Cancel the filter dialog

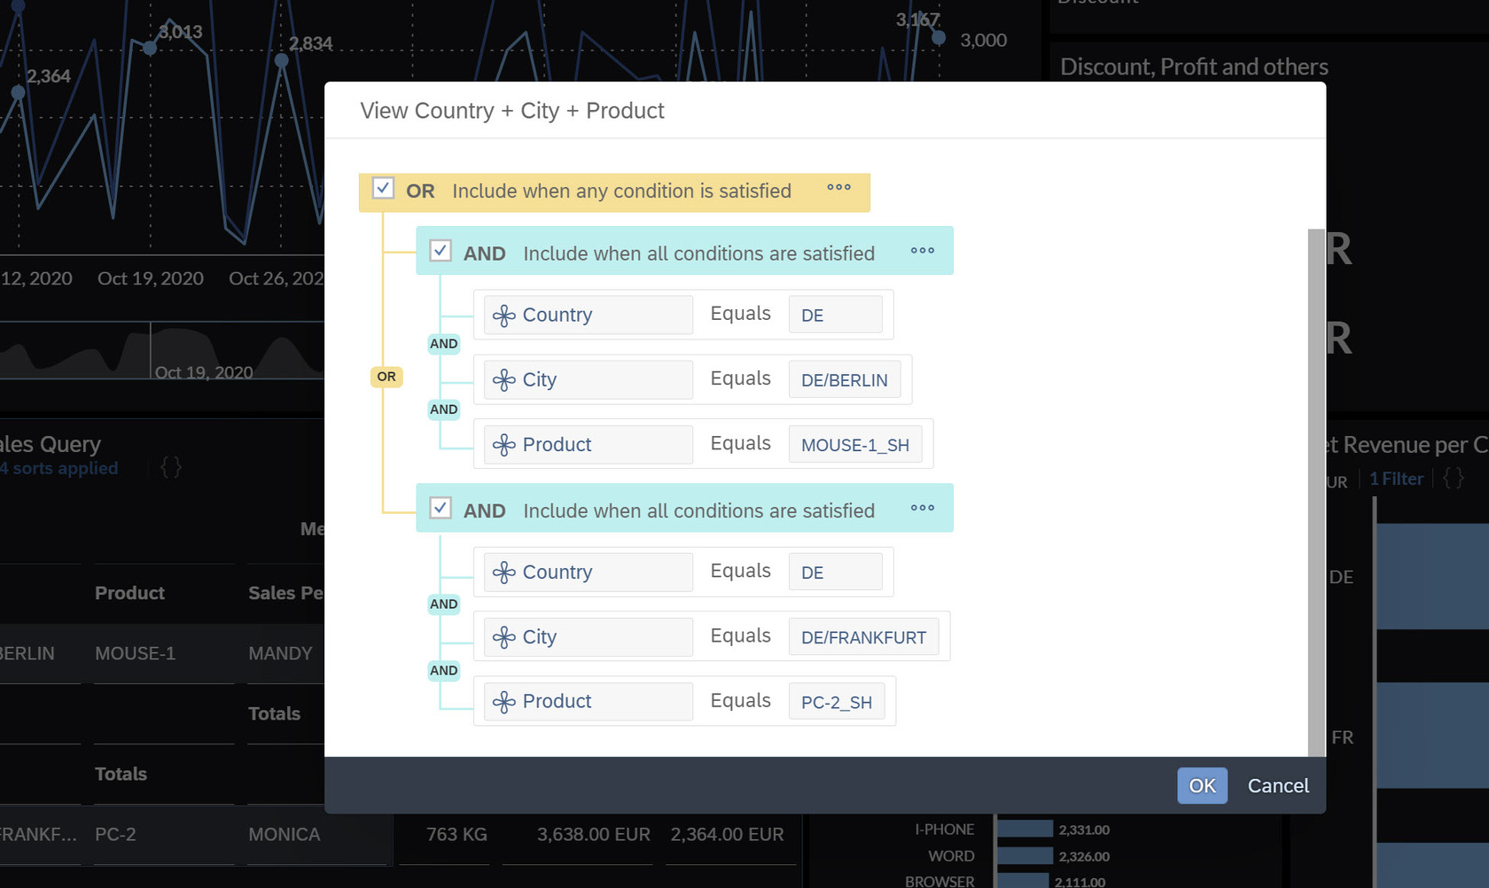point(1278,785)
